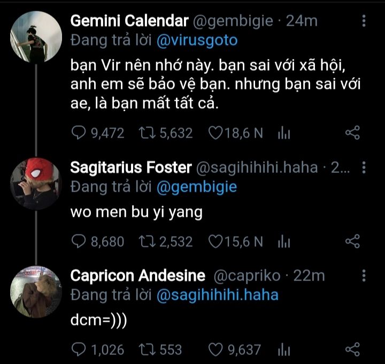This screenshot has width=385, height=364.
Task: Open more options for Gemini Calendar's tweet
Action: pos(364,21)
